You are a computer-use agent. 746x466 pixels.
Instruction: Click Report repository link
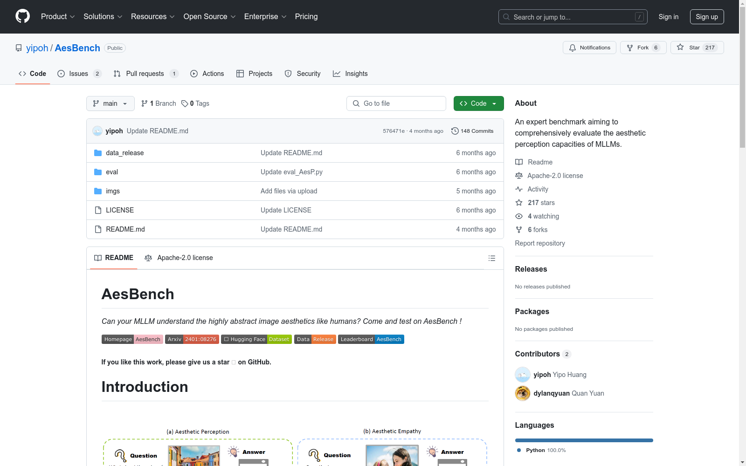click(540, 243)
